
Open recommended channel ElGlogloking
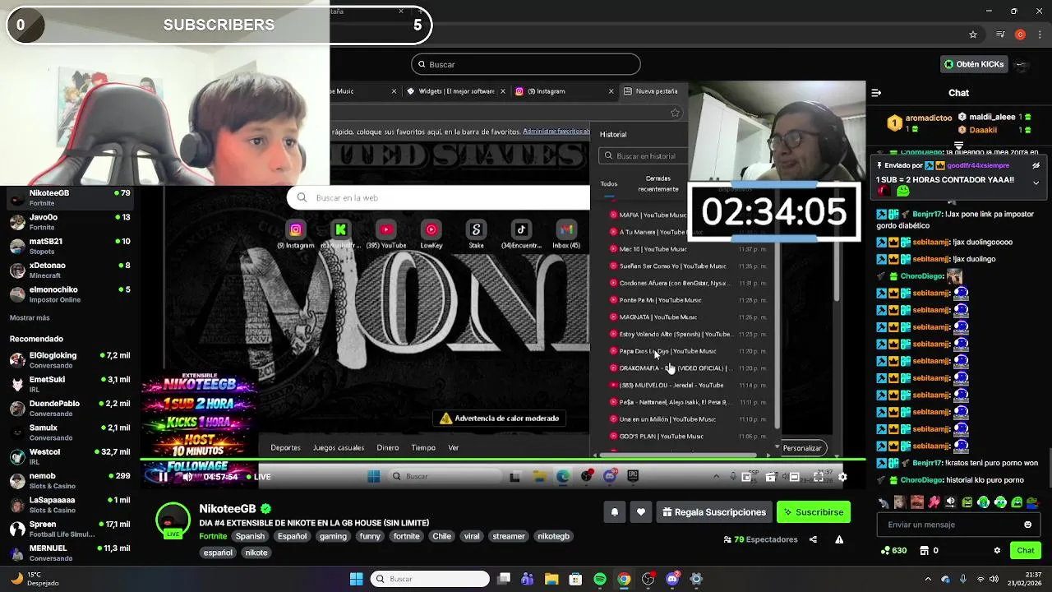pos(70,360)
